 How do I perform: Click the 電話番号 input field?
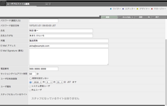coord(44,69)
